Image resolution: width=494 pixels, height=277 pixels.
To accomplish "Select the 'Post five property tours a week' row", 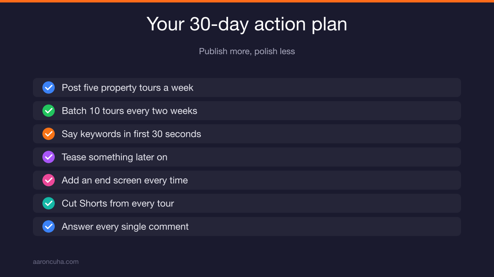I will click(x=247, y=87).
